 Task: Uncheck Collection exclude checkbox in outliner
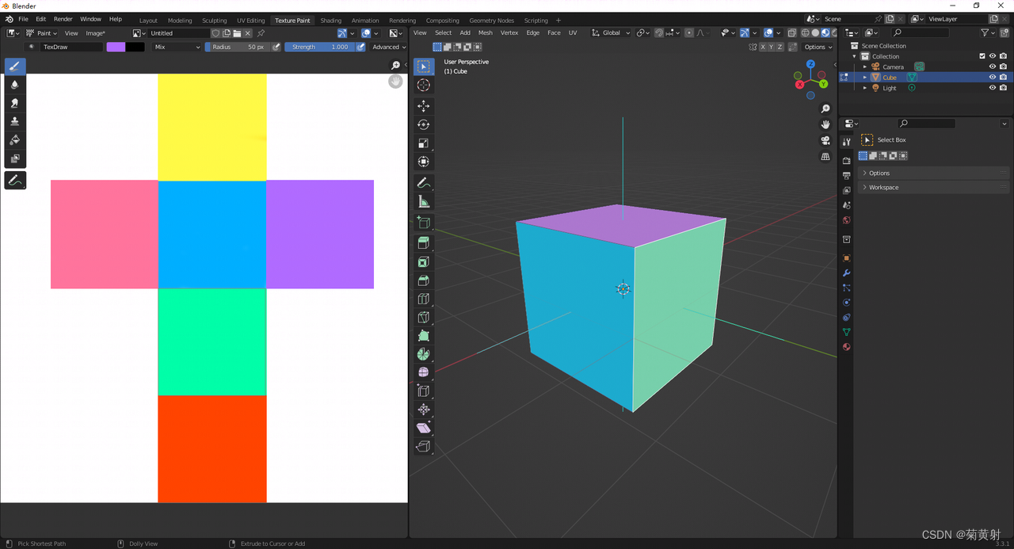[x=982, y=56]
